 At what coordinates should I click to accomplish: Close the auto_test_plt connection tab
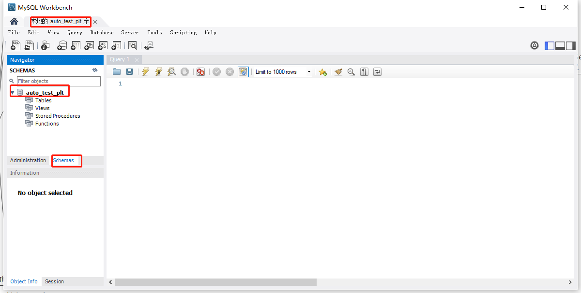click(x=95, y=22)
